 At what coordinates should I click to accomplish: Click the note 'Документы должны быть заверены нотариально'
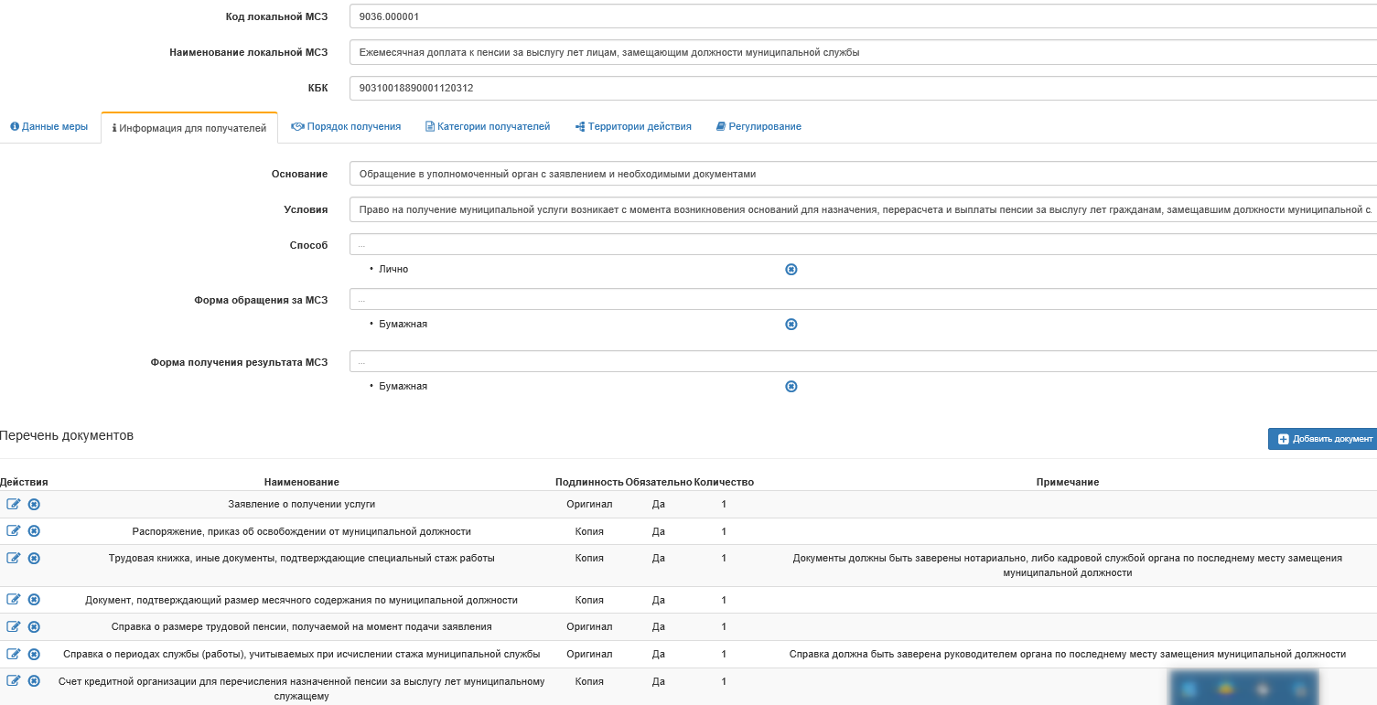point(1068,565)
